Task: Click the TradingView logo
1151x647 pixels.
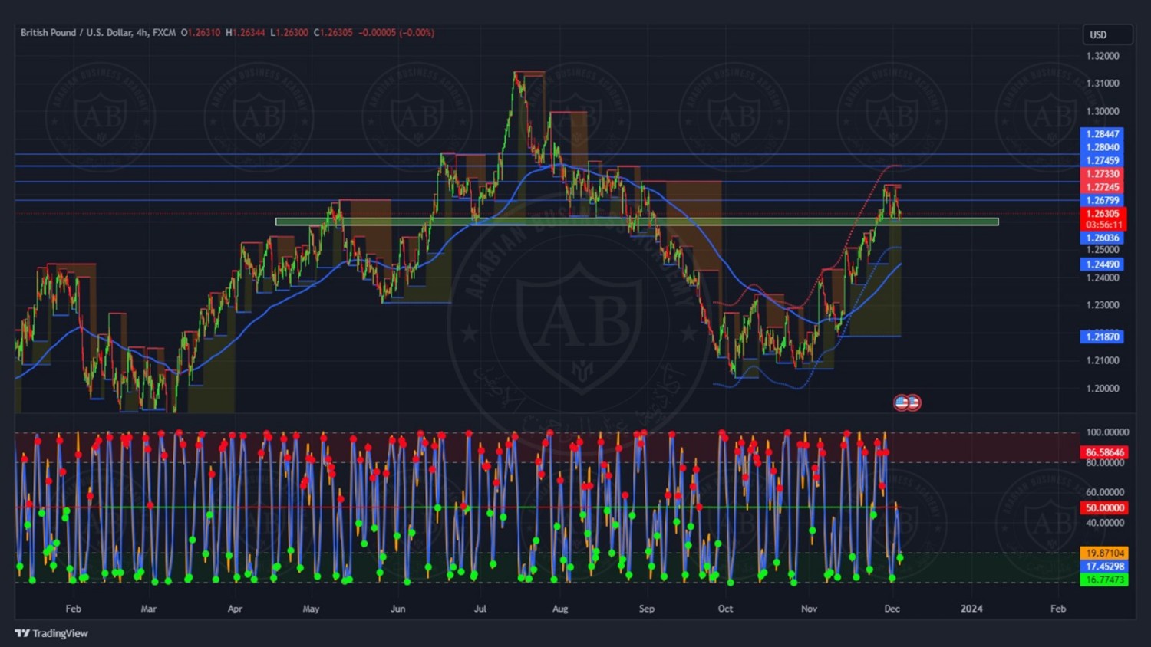Action: (51, 633)
